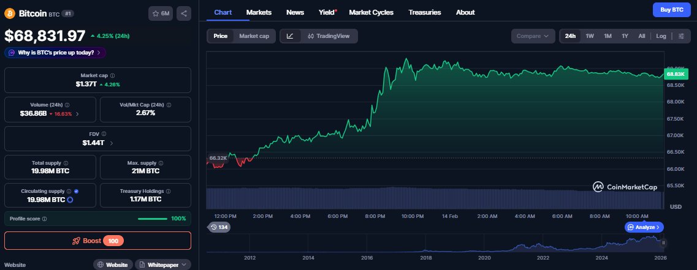697x270 pixels.
Task: Click the 68.83K current price tag
Action: click(x=676, y=74)
